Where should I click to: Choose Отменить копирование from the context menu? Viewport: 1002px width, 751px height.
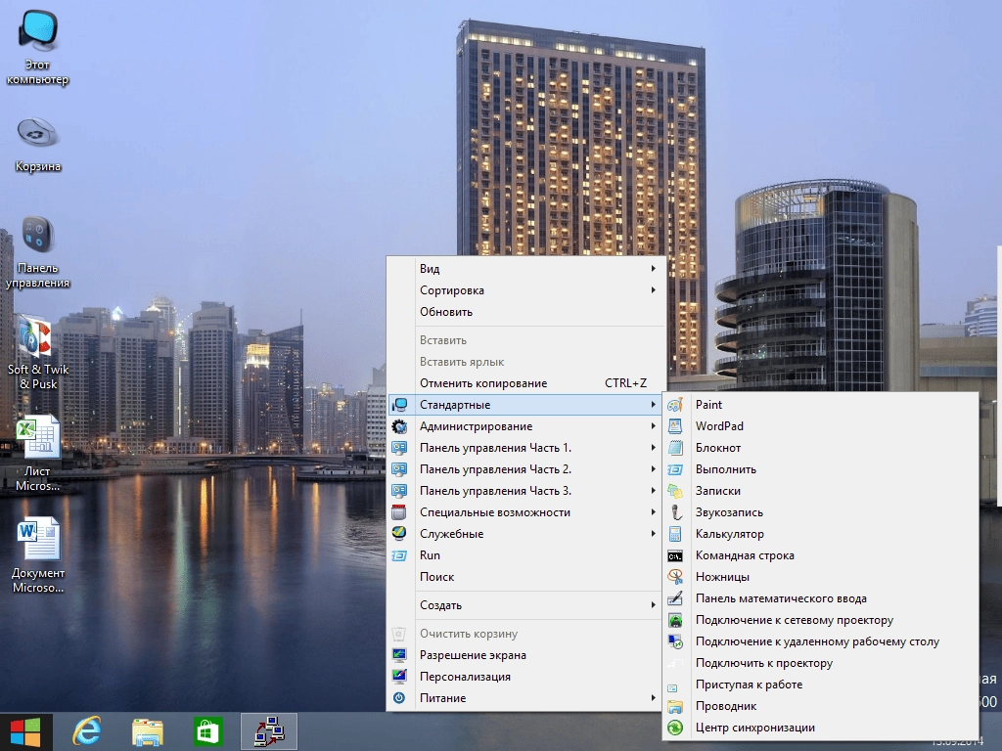525,383
